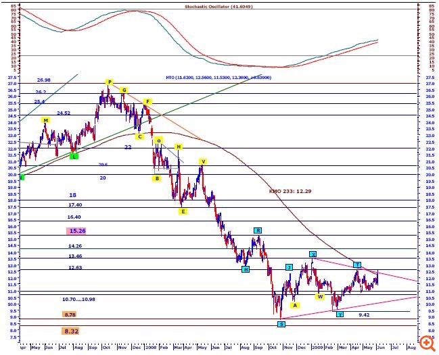The image size is (439, 355).
Task: Click the yellow H wave marker
Action: point(179,146)
